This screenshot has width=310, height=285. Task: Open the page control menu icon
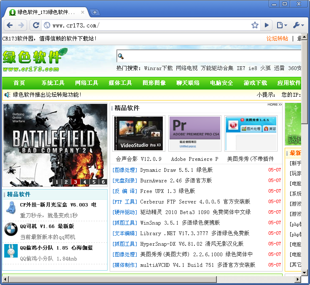tap(282, 25)
